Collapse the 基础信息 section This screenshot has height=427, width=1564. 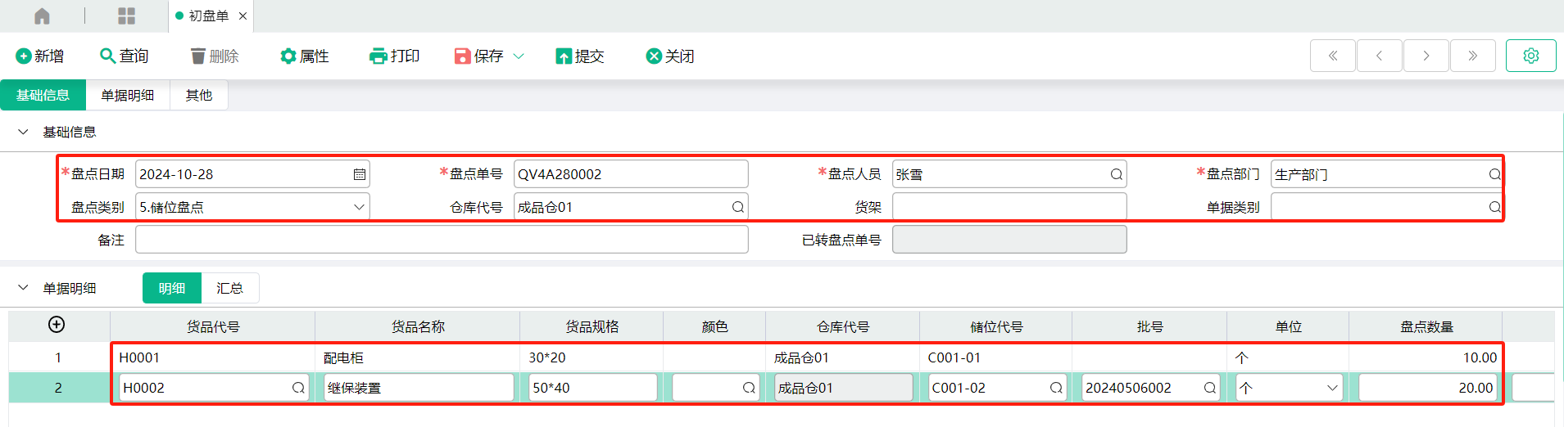tap(23, 132)
